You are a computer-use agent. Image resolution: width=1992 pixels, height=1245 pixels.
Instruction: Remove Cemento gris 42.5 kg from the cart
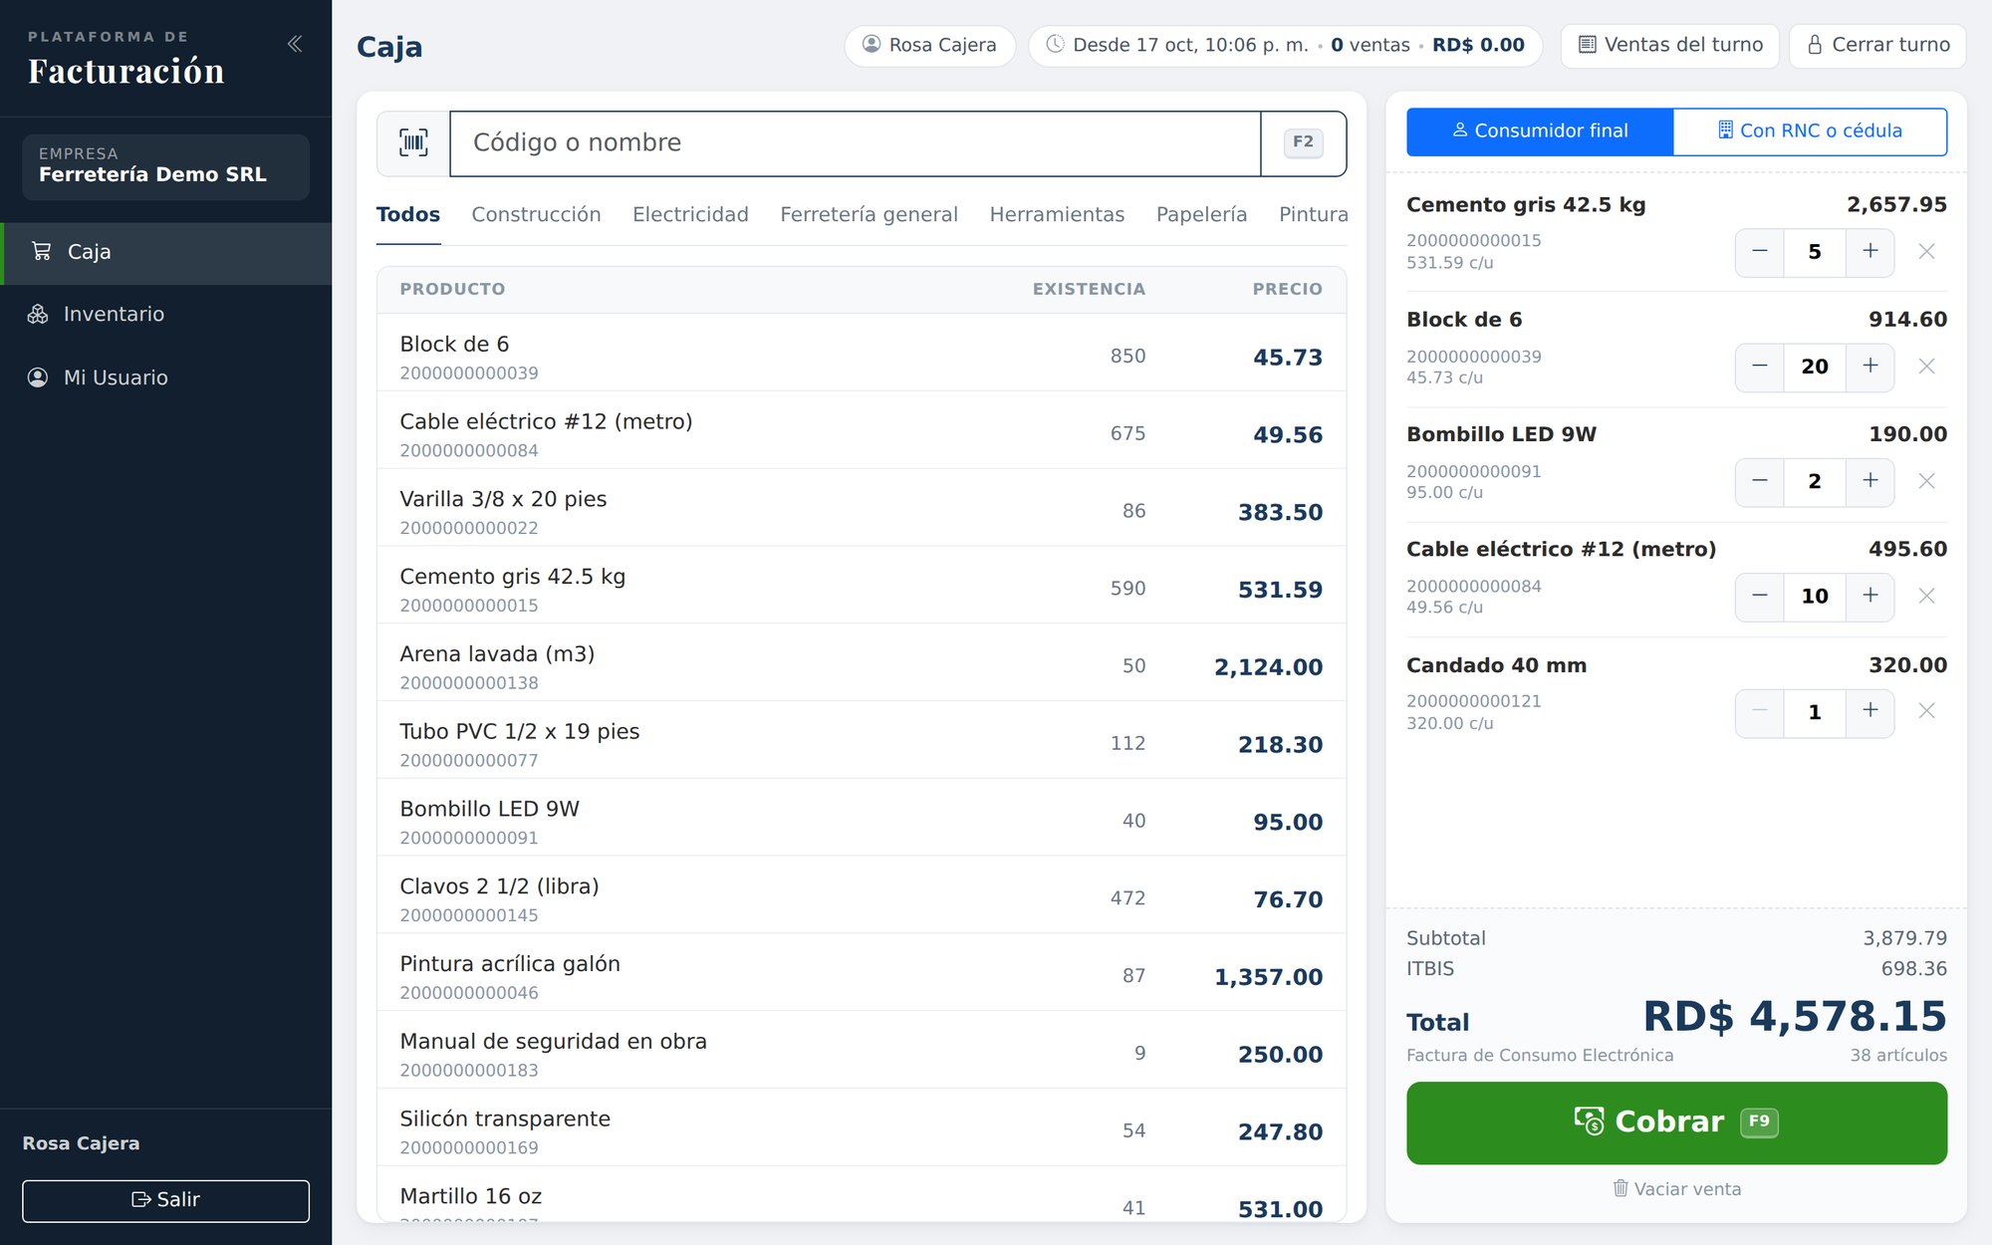tap(1926, 252)
